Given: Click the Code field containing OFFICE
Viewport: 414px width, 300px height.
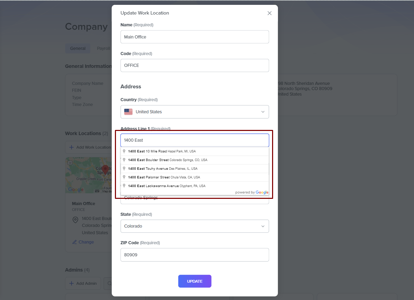Looking at the screenshot, I should pyautogui.click(x=195, y=65).
